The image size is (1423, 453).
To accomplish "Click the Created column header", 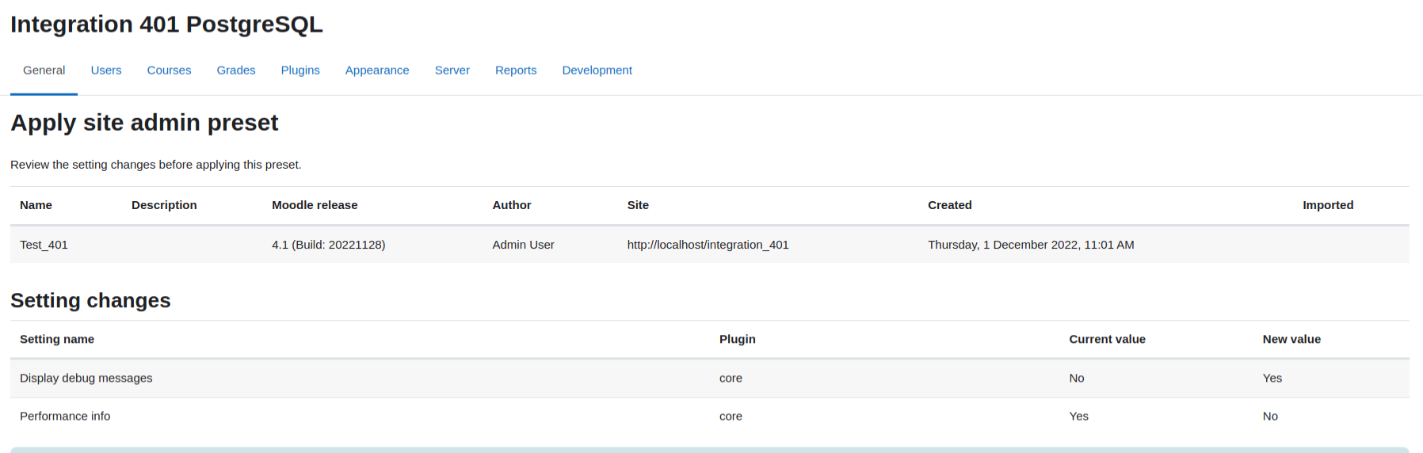I will point(949,205).
